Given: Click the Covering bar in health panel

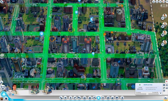Looking at the screenshot, I should 141,94.
